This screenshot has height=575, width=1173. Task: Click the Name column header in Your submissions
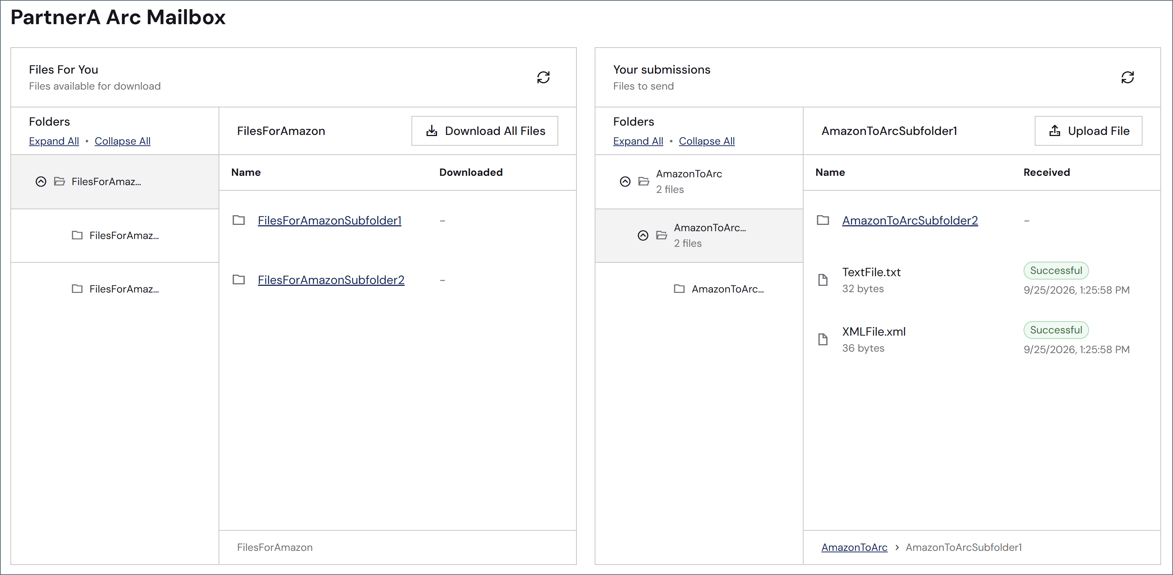830,172
